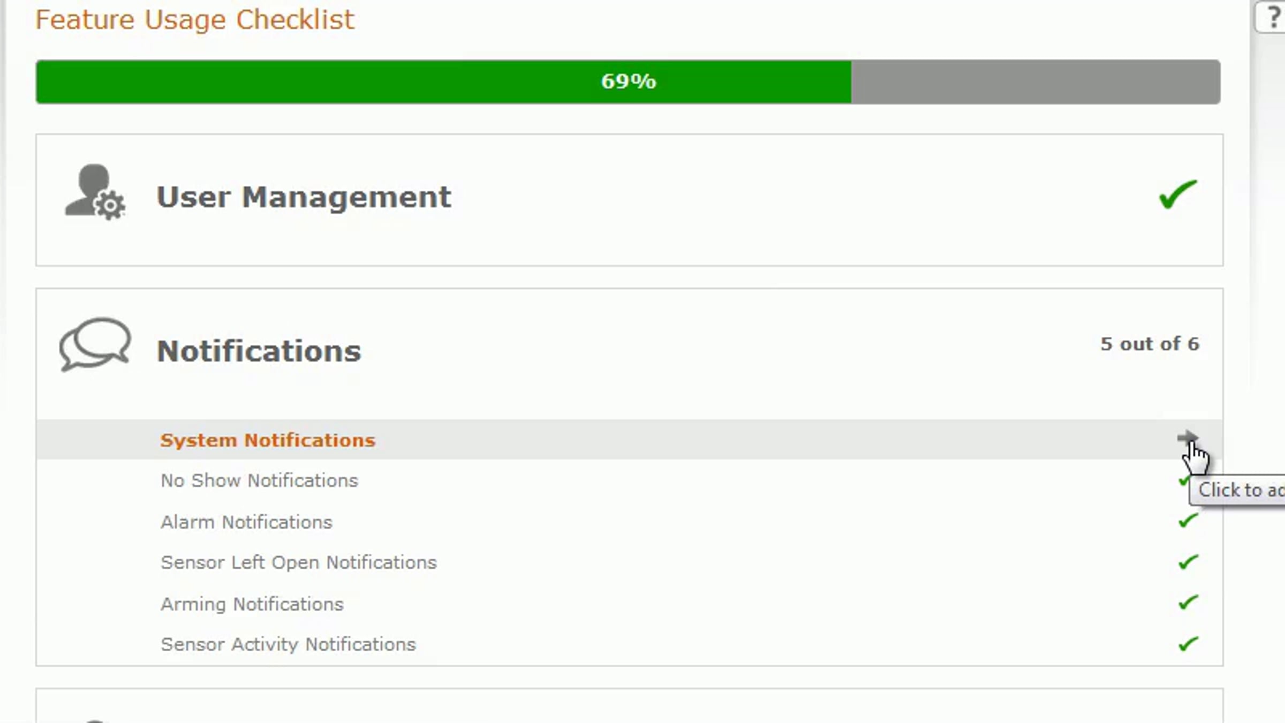The image size is (1285, 723).
Task: Click the green checkmark for User Management
Action: point(1177,194)
